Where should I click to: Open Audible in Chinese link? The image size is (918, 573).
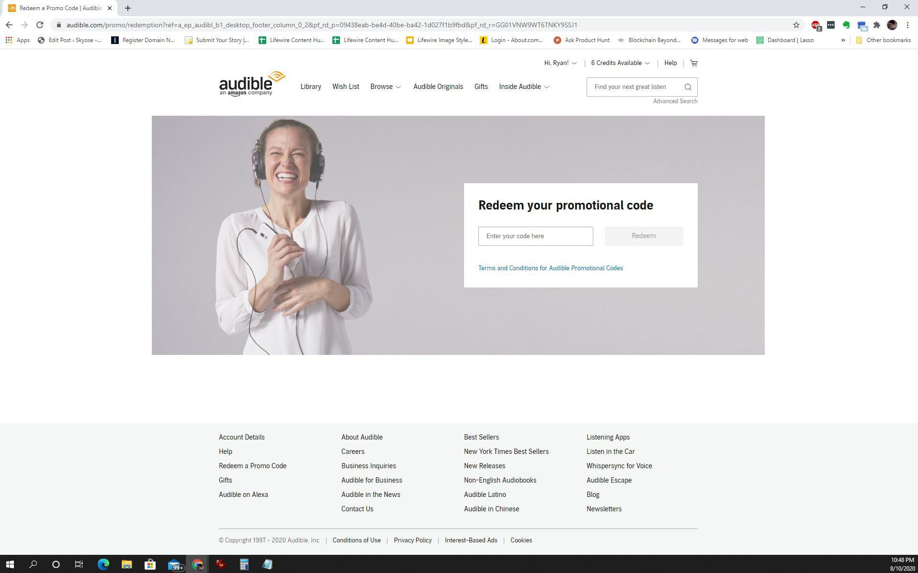[x=491, y=509]
